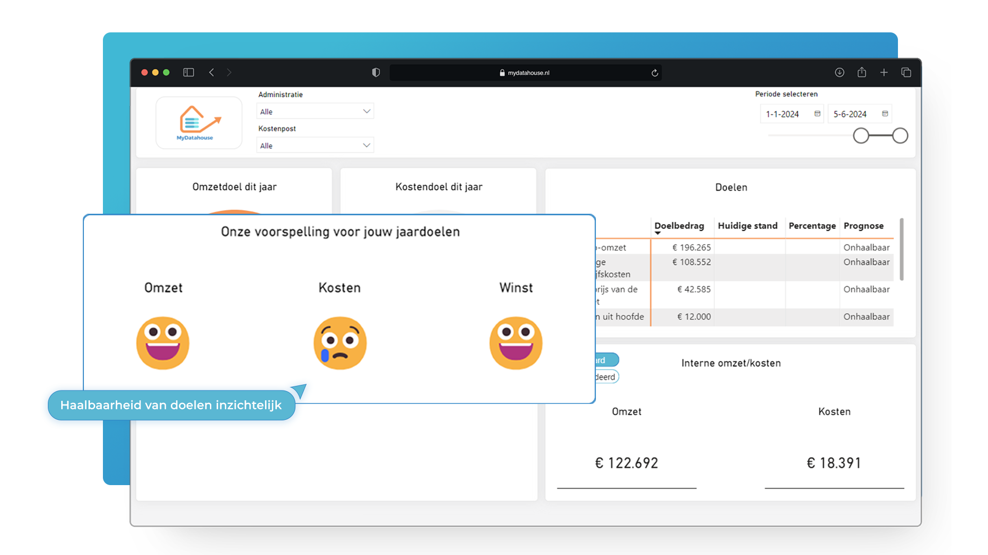Image resolution: width=988 pixels, height=555 pixels.
Task: Click the privacy shield icon
Action: (x=376, y=72)
